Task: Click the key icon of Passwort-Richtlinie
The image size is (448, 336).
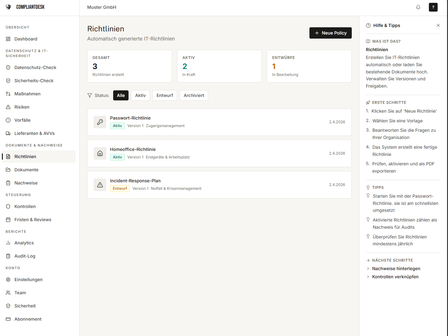Action: (100, 122)
